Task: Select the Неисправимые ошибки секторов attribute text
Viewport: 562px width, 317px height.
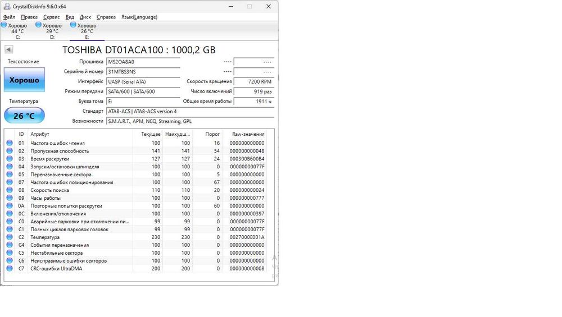Action: point(69,261)
